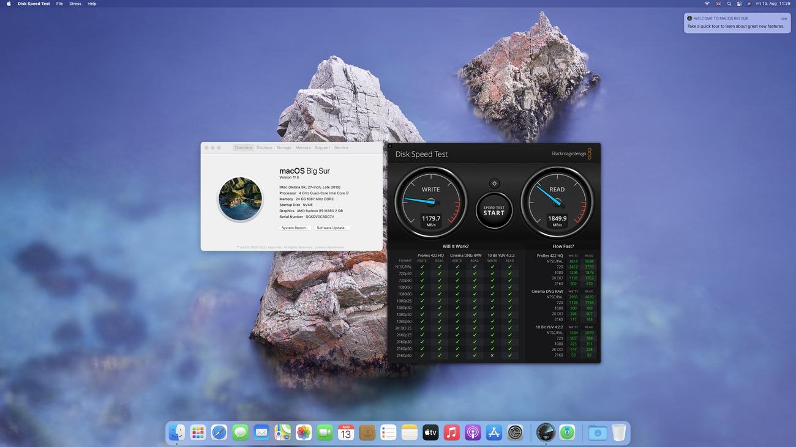
Task: Open the Help menu
Action: click(x=92, y=4)
